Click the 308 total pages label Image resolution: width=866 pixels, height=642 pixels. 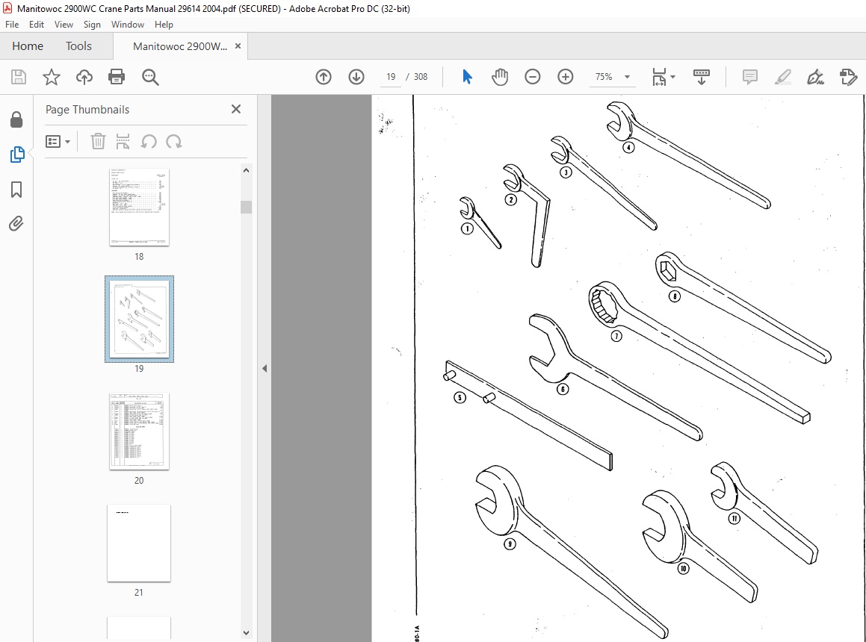point(420,77)
